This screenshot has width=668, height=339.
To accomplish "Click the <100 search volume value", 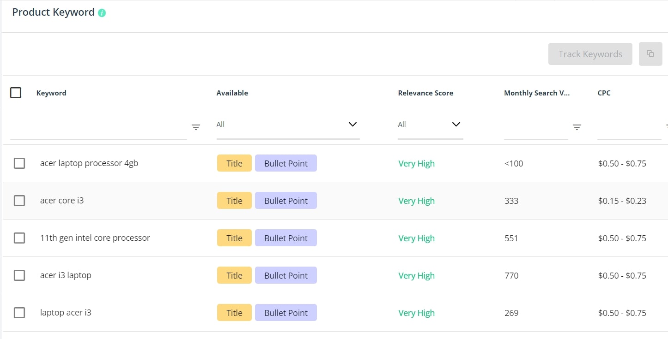I will (514, 163).
